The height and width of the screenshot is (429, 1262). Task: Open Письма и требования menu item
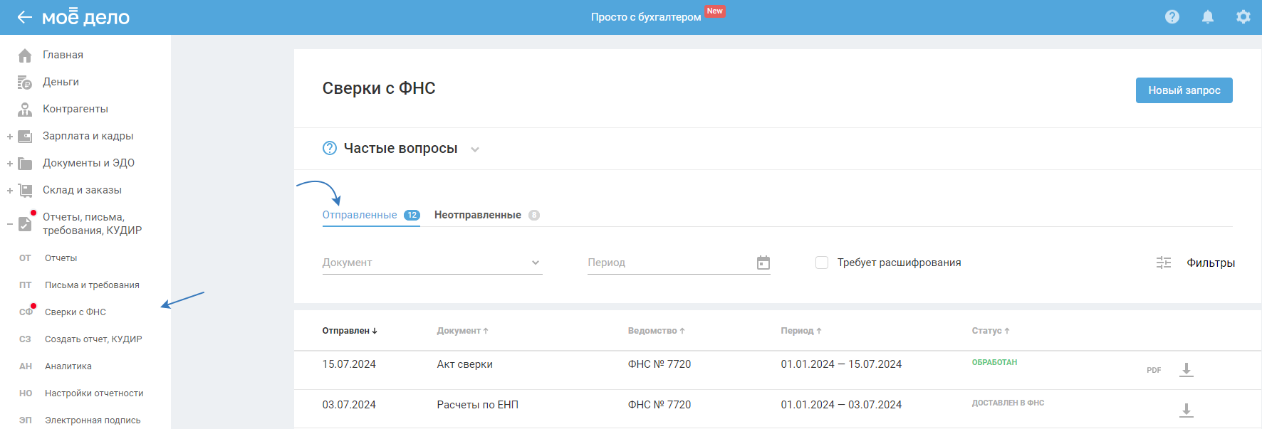[92, 285]
